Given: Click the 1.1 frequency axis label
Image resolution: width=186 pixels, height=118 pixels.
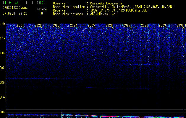Looking at the screenshot, I should point(3,38).
